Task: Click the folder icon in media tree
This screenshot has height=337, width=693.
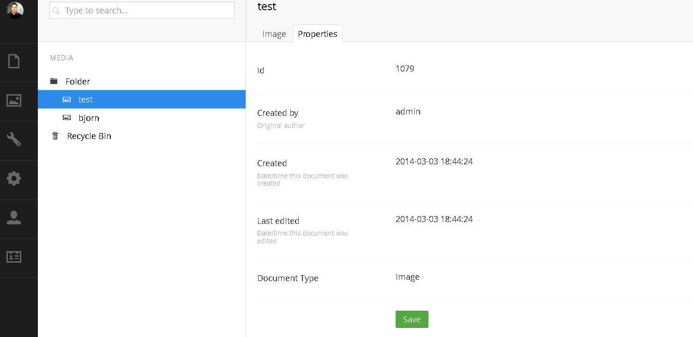Action: 54,81
